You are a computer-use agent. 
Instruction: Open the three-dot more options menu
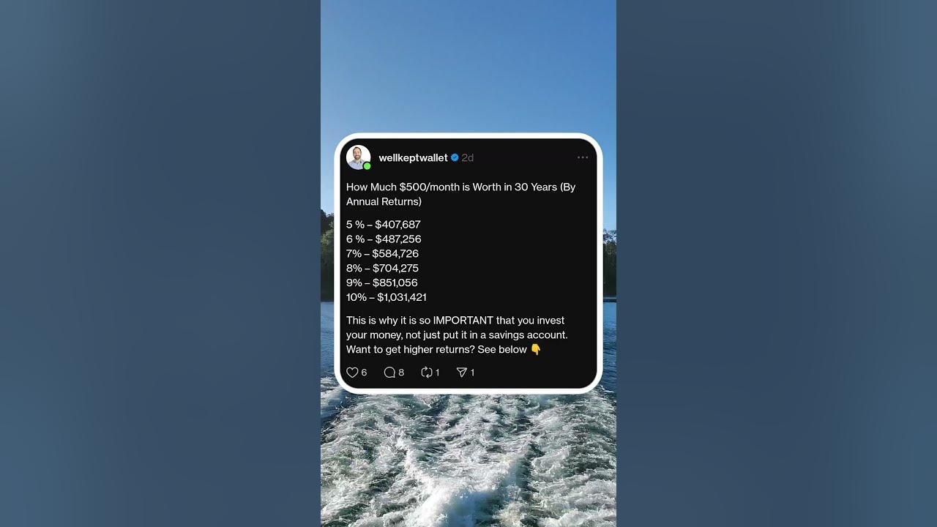[x=583, y=157]
